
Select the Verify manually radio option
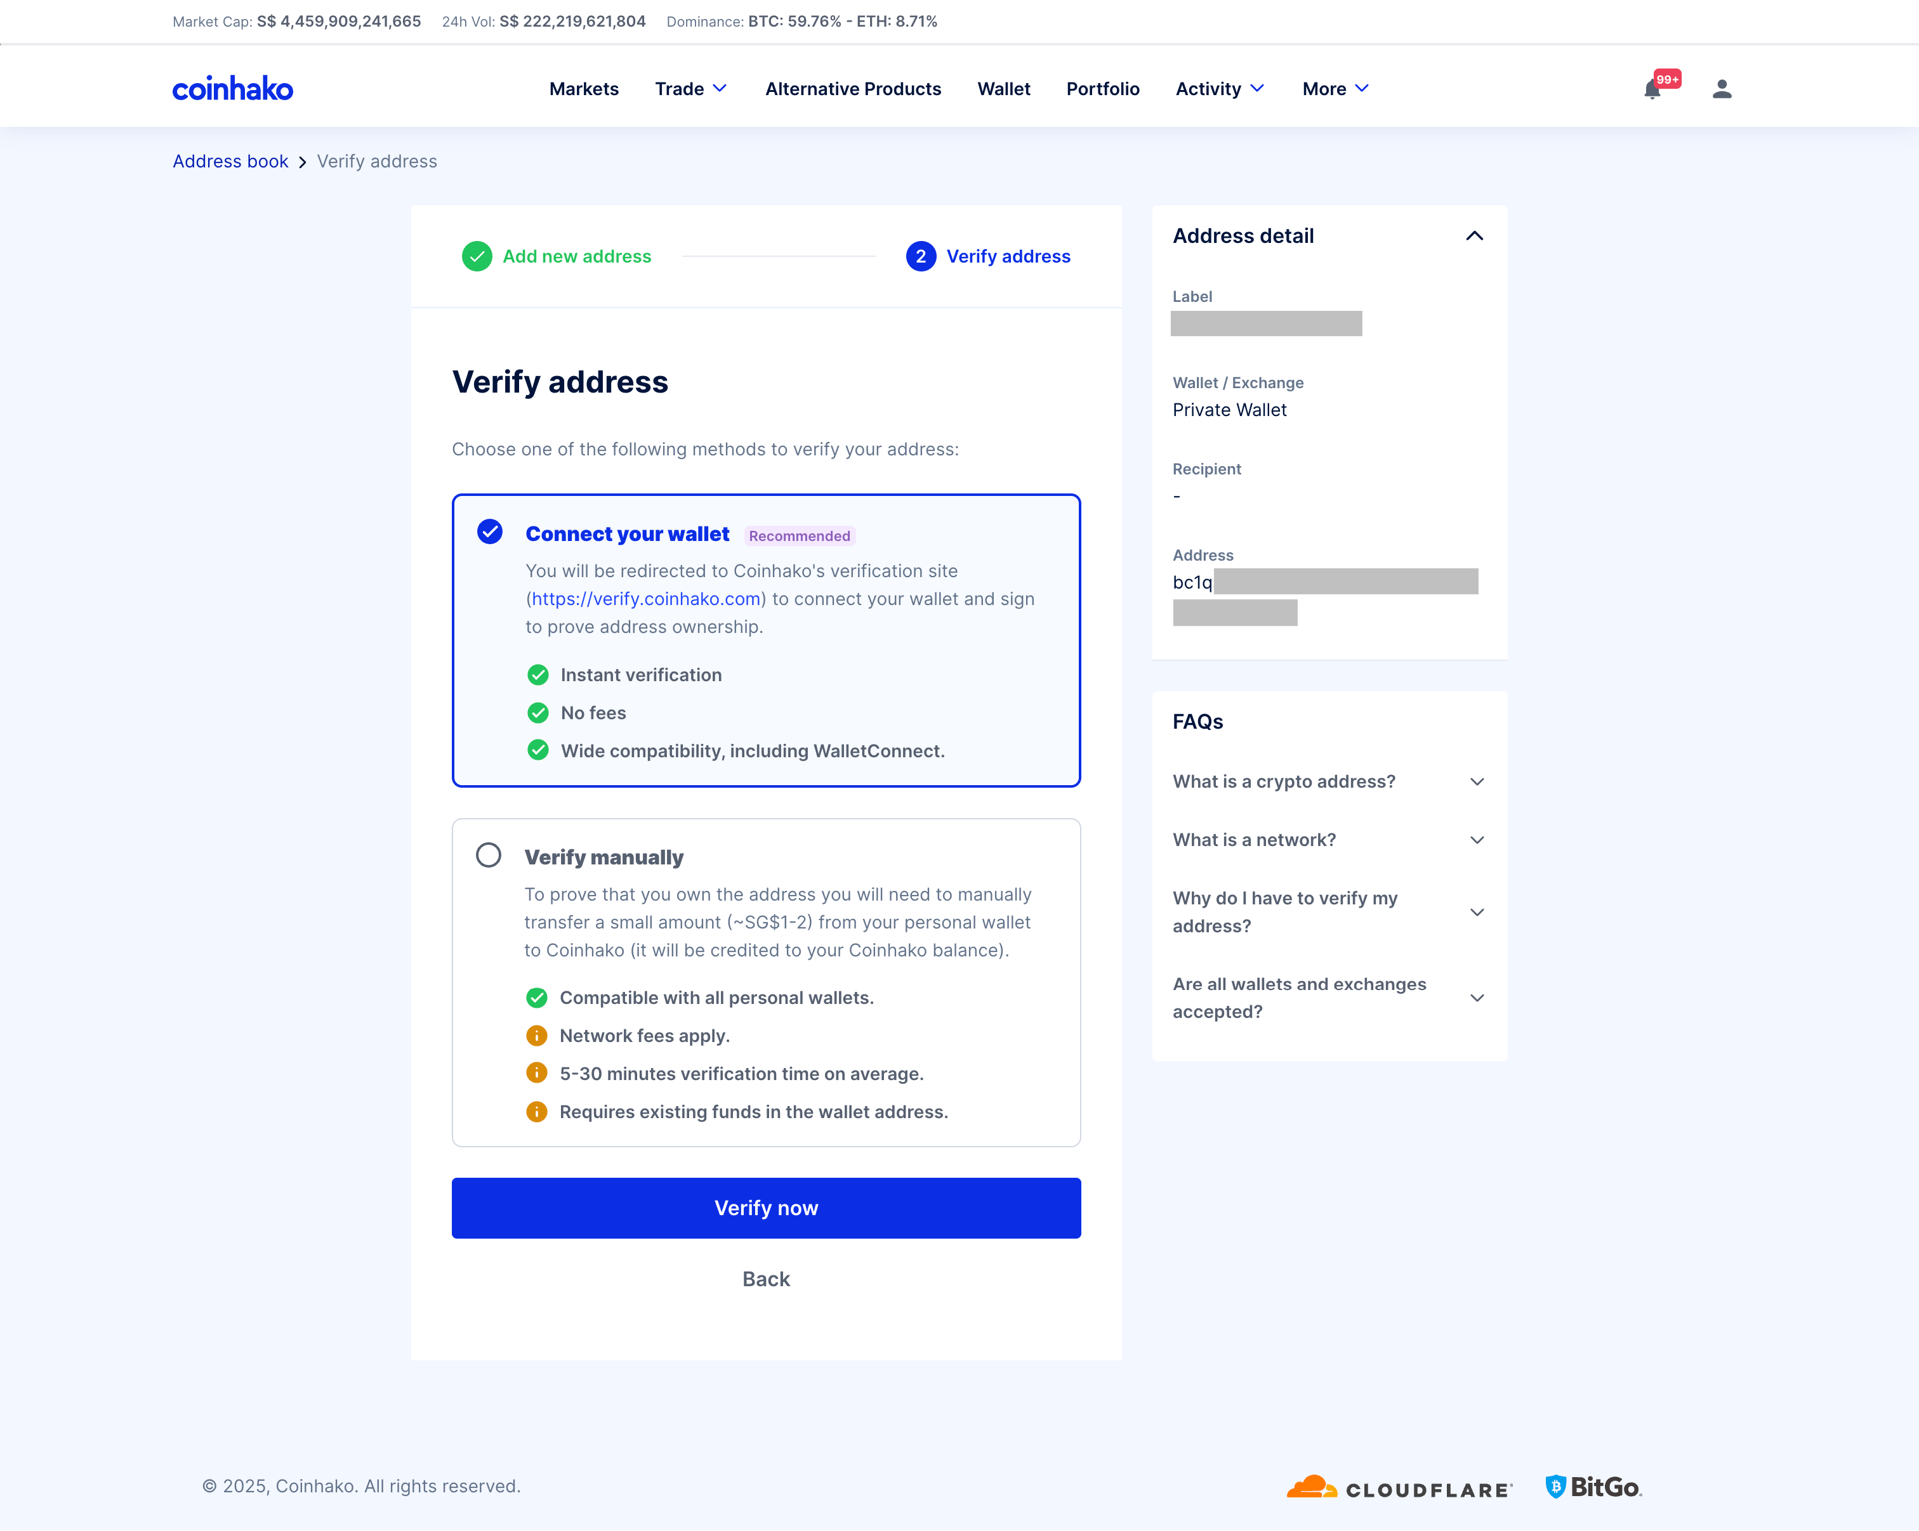(x=489, y=856)
